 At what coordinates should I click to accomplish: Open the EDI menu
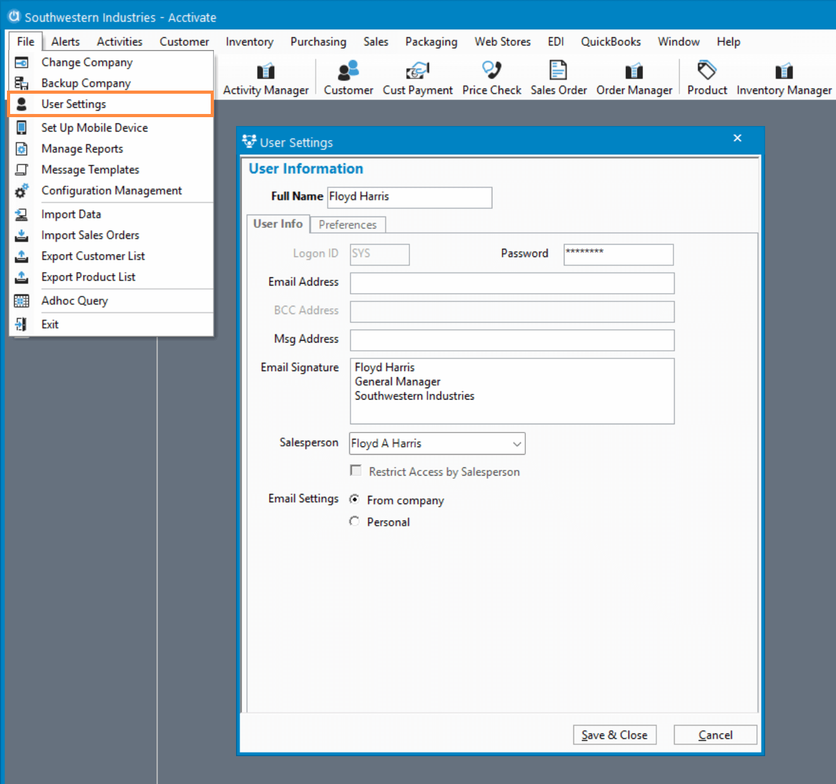[556, 42]
